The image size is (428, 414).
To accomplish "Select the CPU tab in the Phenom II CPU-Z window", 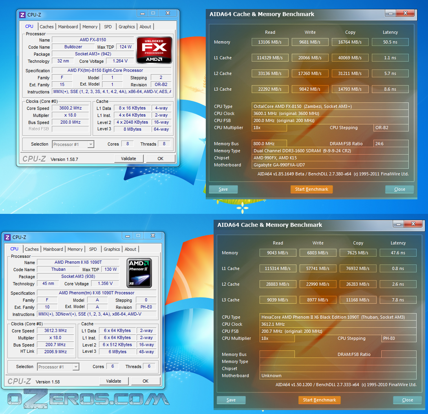I will click(14, 249).
